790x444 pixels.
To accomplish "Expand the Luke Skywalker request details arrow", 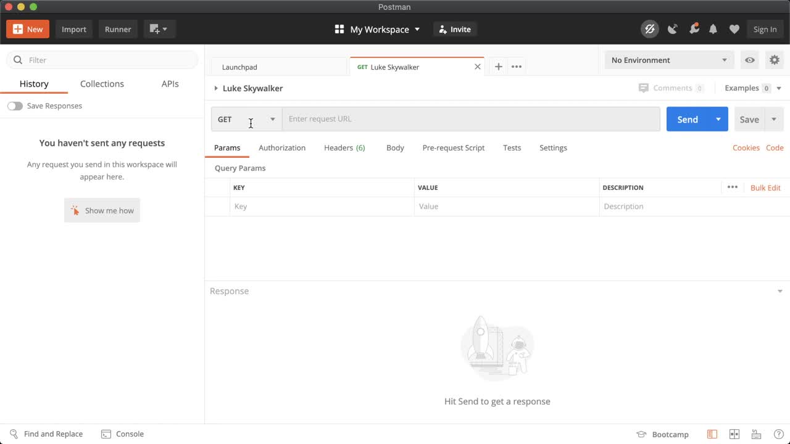I will click(216, 88).
